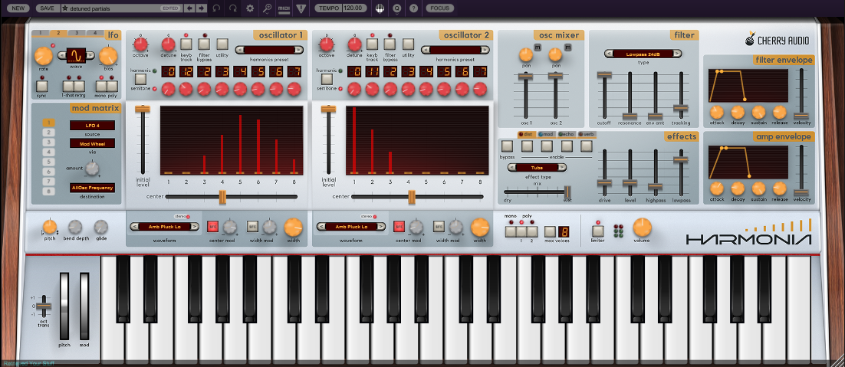Click the mod matrix amount knob
This screenshot has height=367, width=845.
point(92,169)
